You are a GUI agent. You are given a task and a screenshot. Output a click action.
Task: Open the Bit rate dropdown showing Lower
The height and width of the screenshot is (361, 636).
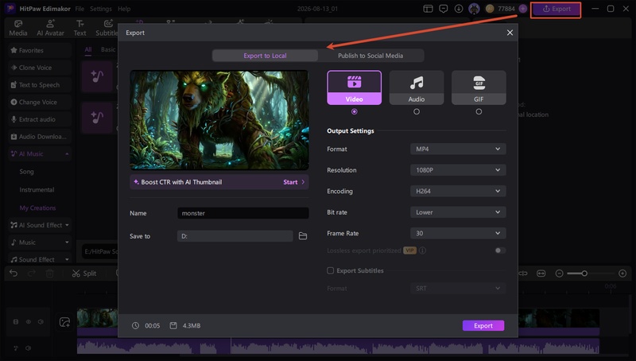[x=458, y=212]
